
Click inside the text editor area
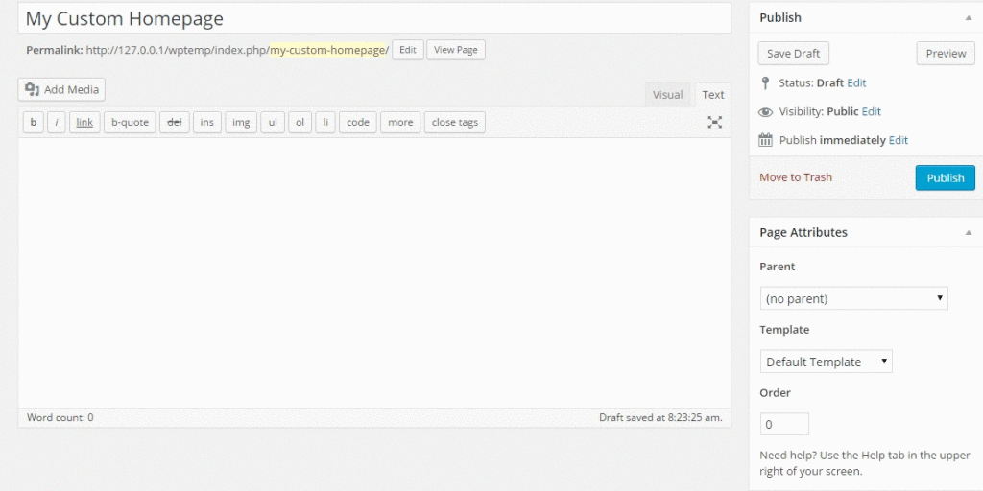pos(374,273)
